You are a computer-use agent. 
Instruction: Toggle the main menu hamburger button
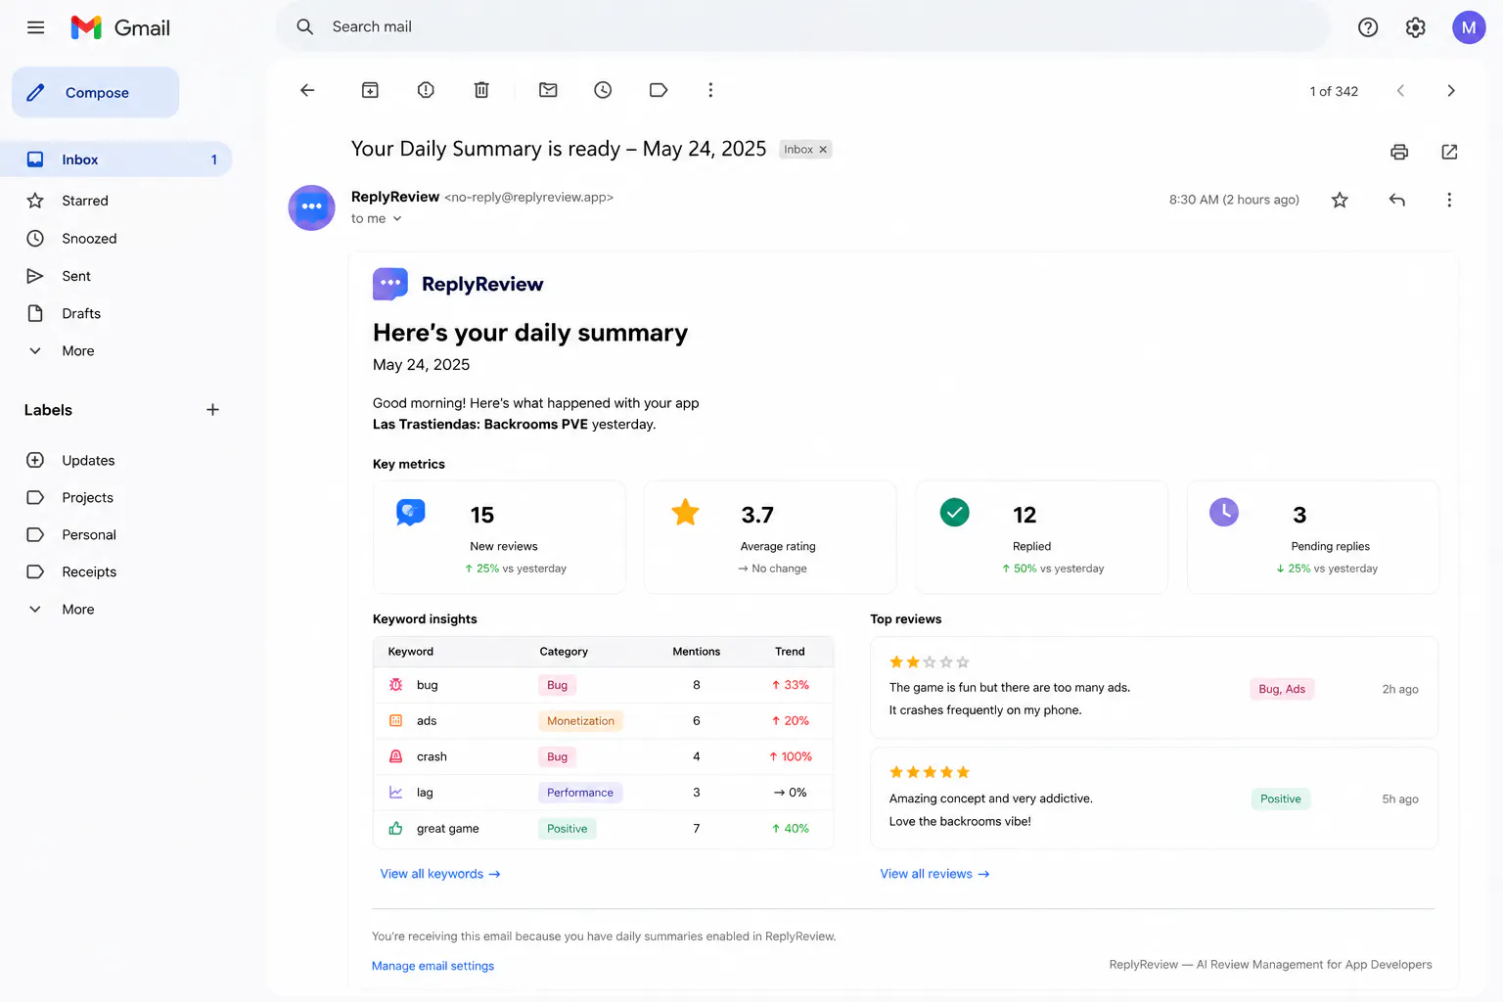pyautogui.click(x=36, y=27)
